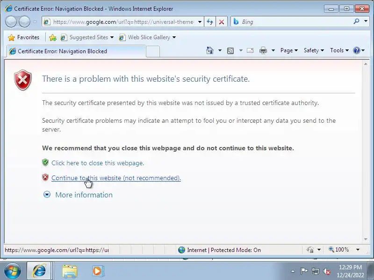374x280 pixels.
Task: Expand the More information arrow icon
Action: point(47,195)
